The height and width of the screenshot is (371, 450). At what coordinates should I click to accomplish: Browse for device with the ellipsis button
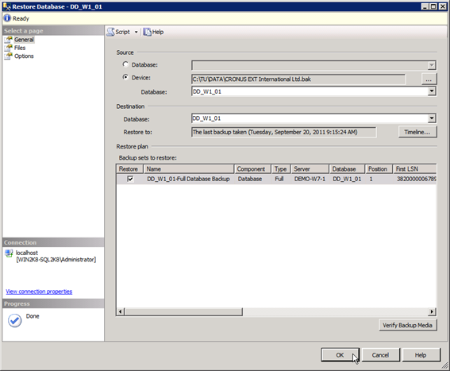pos(429,79)
